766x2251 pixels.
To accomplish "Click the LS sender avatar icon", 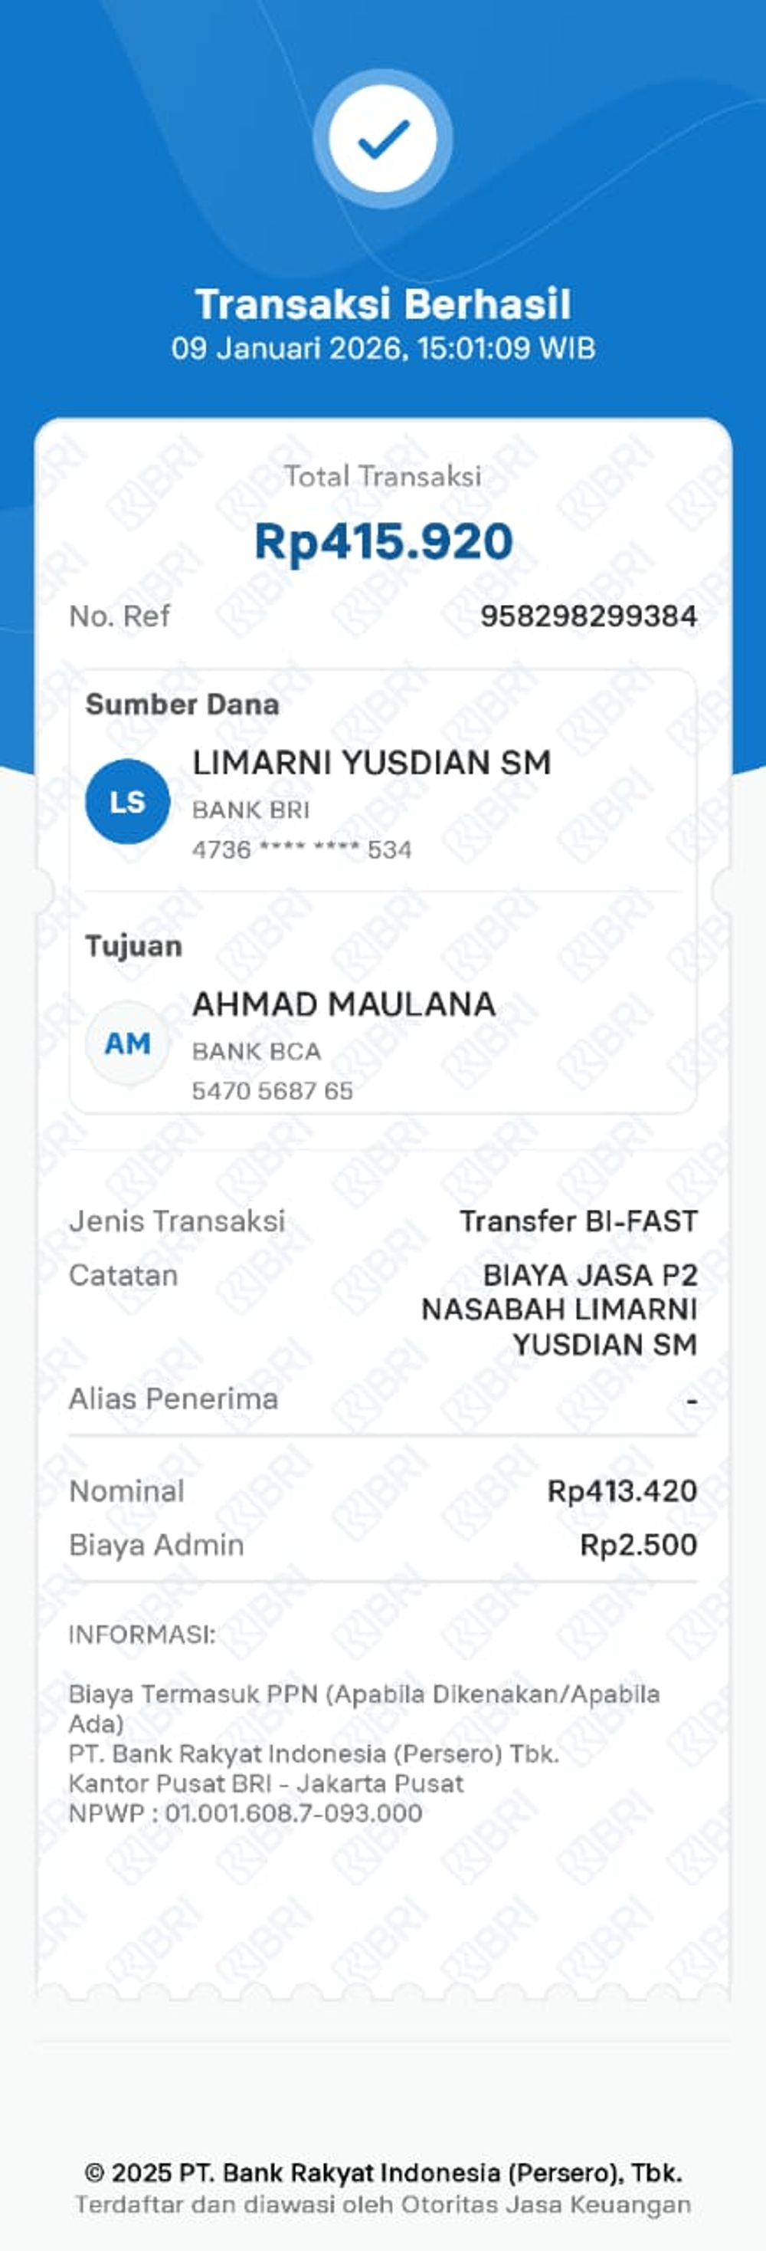I will tap(127, 801).
